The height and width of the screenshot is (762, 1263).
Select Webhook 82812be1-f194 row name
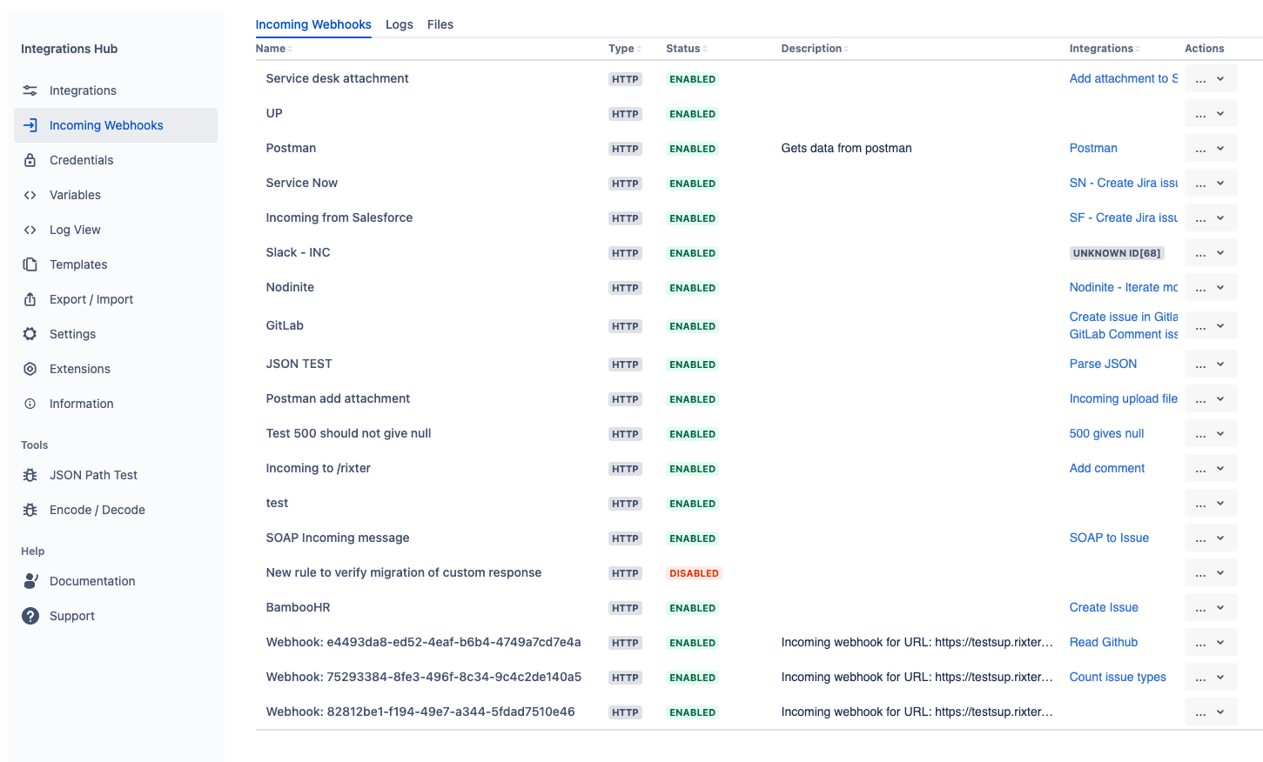pyautogui.click(x=420, y=712)
